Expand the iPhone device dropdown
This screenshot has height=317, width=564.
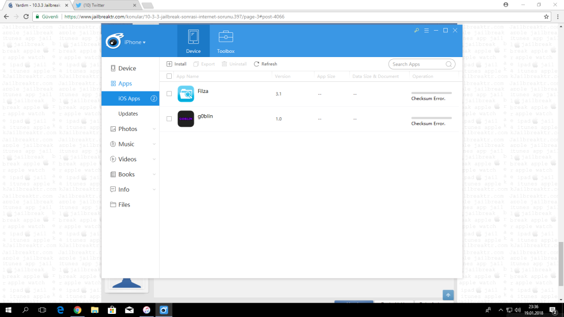point(135,42)
